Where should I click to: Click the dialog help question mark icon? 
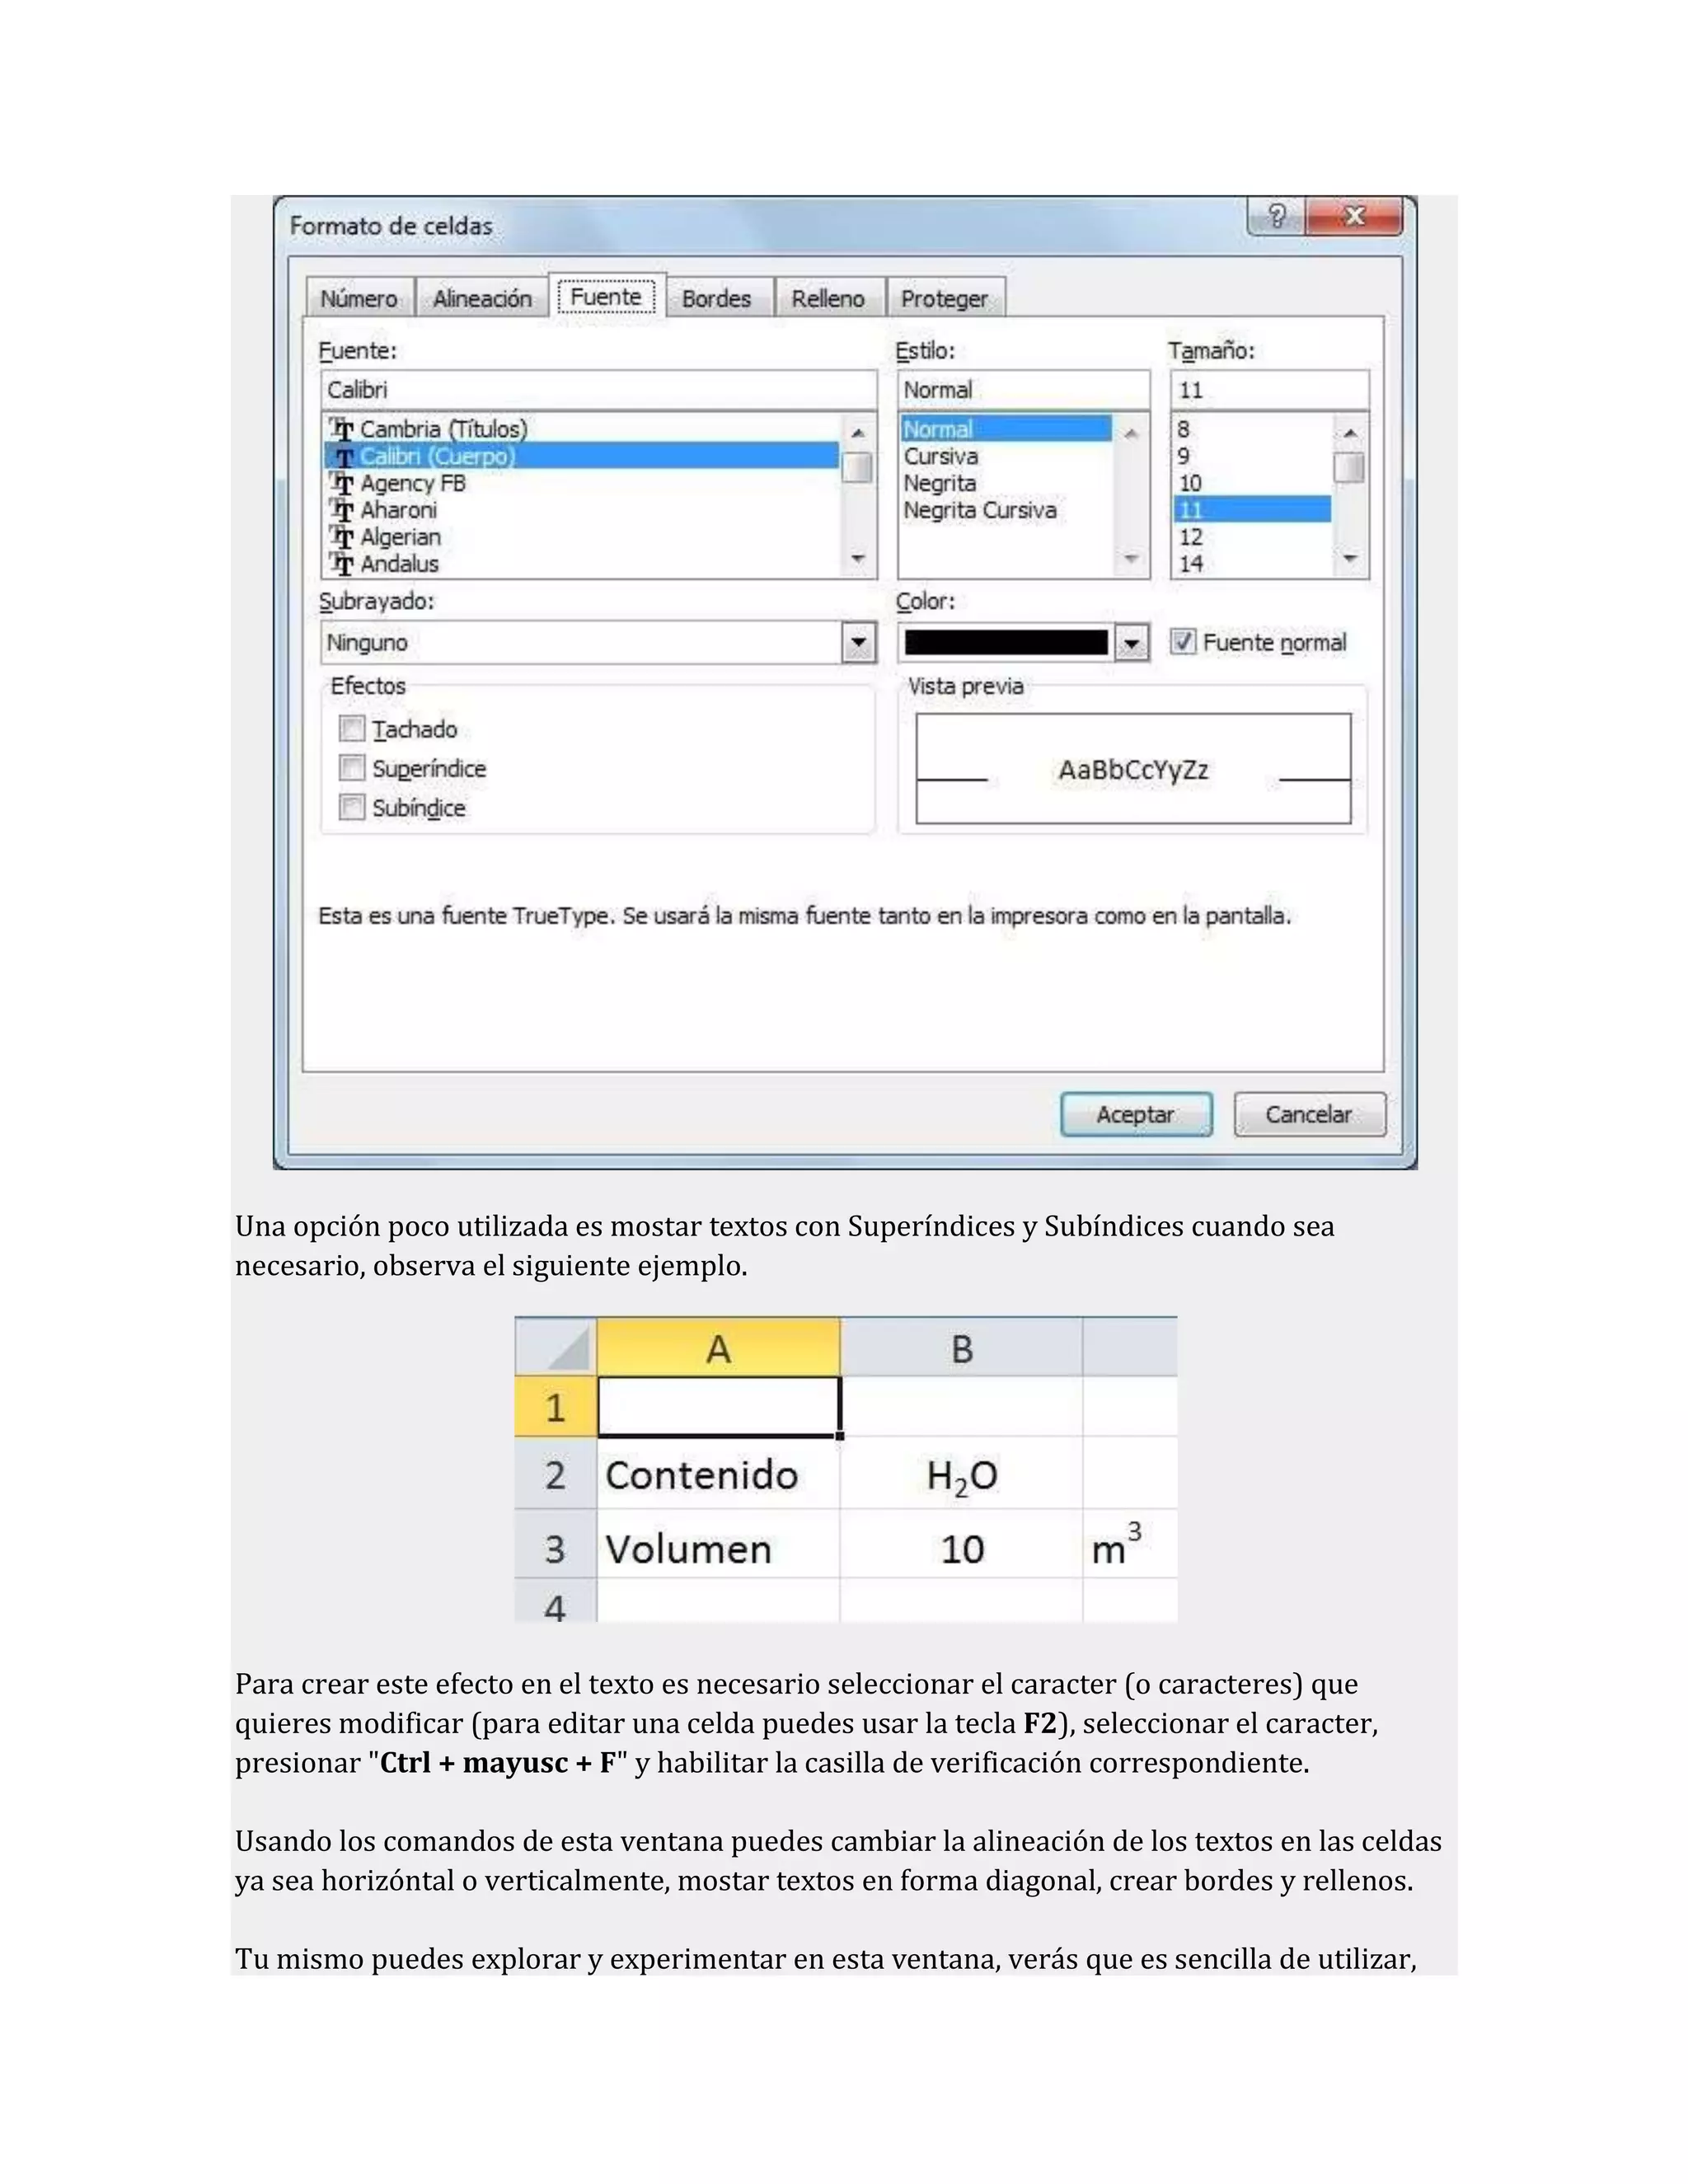pyautogui.click(x=1277, y=216)
